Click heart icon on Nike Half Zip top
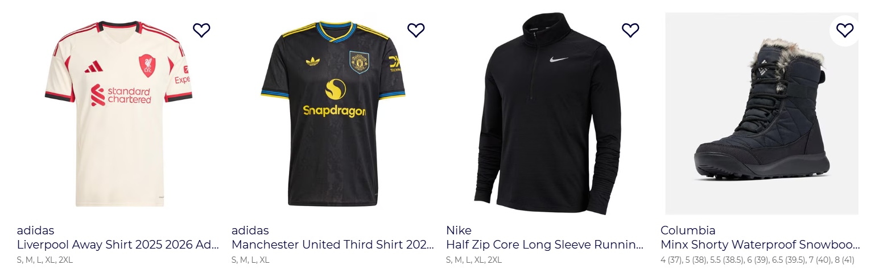Image resolution: width=879 pixels, height=269 pixels. click(x=630, y=30)
